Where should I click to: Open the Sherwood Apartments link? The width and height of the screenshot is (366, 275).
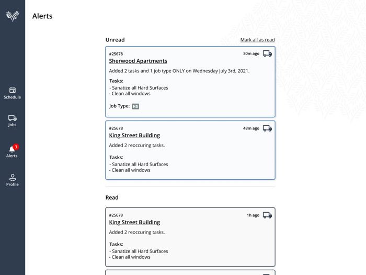point(138,61)
